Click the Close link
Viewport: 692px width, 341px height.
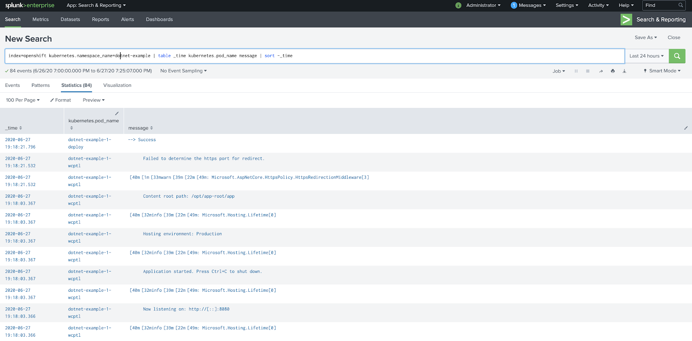tap(673, 38)
